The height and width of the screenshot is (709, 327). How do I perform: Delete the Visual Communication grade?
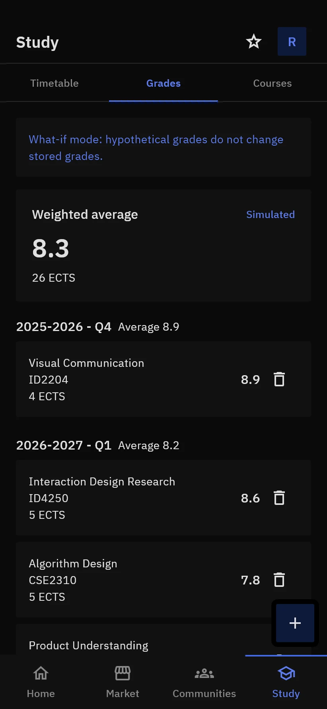click(279, 379)
